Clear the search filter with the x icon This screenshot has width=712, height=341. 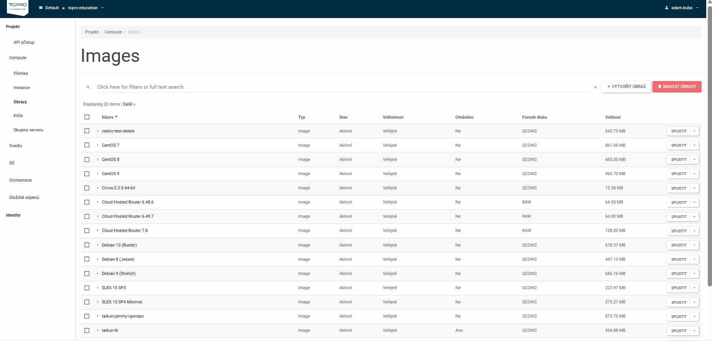pyautogui.click(x=595, y=87)
